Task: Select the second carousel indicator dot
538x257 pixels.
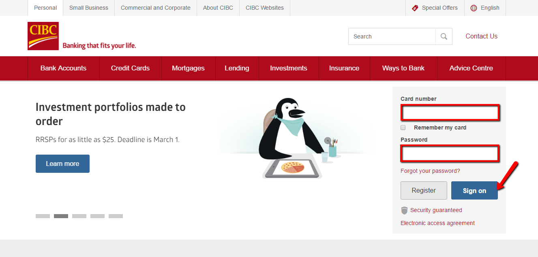Action: point(61,216)
